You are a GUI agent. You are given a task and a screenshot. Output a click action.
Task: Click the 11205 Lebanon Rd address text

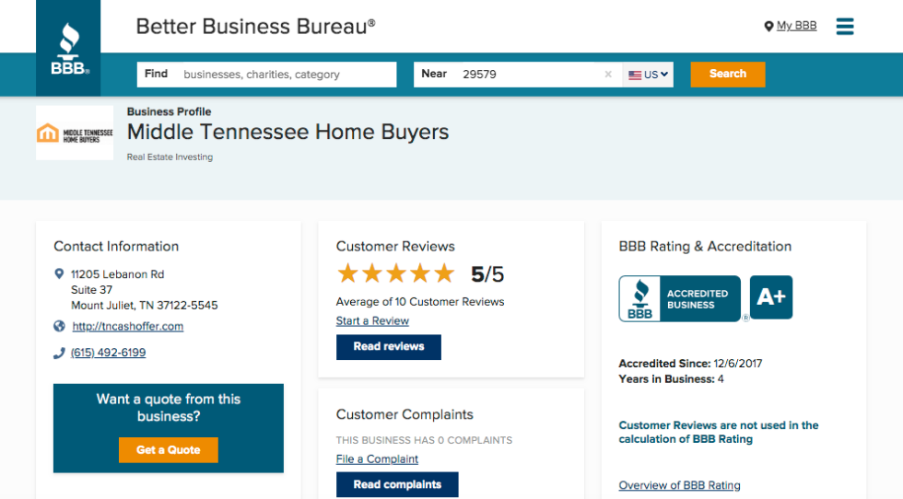(x=118, y=274)
